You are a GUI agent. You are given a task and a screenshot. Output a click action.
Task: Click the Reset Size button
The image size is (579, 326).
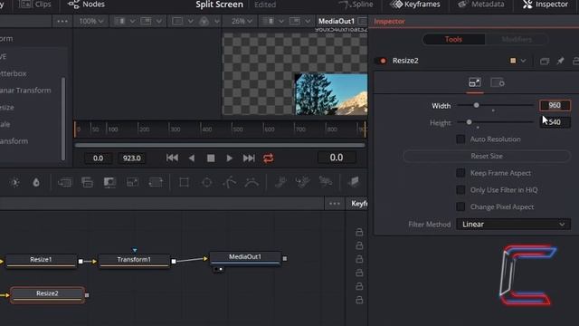487,156
